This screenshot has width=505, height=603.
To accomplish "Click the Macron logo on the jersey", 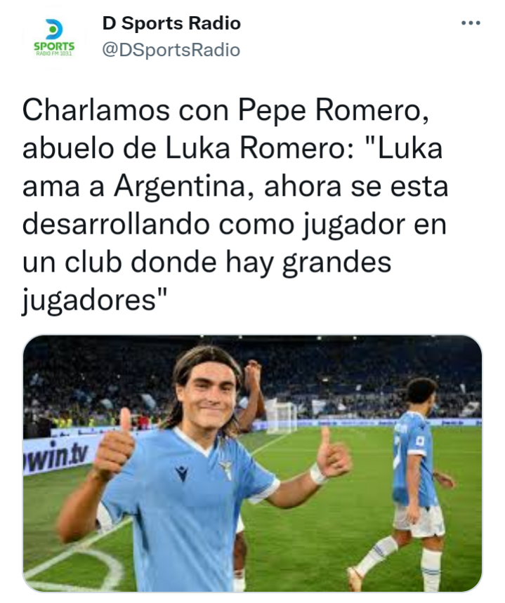I will (x=181, y=473).
